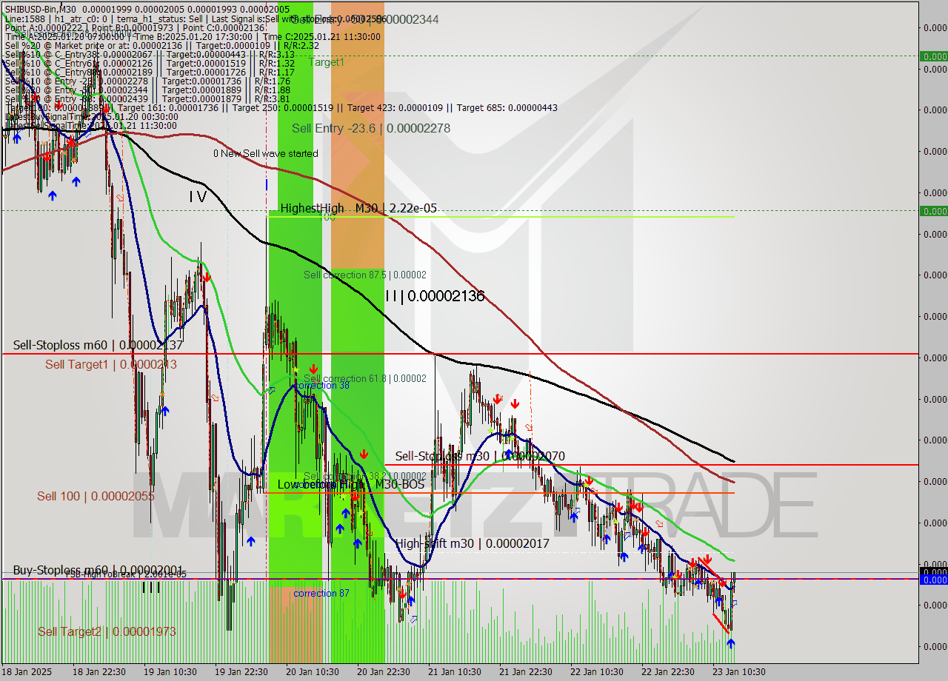Click the 'Sell 100 | 0.00002055' label
948x681 pixels.
pos(96,496)
